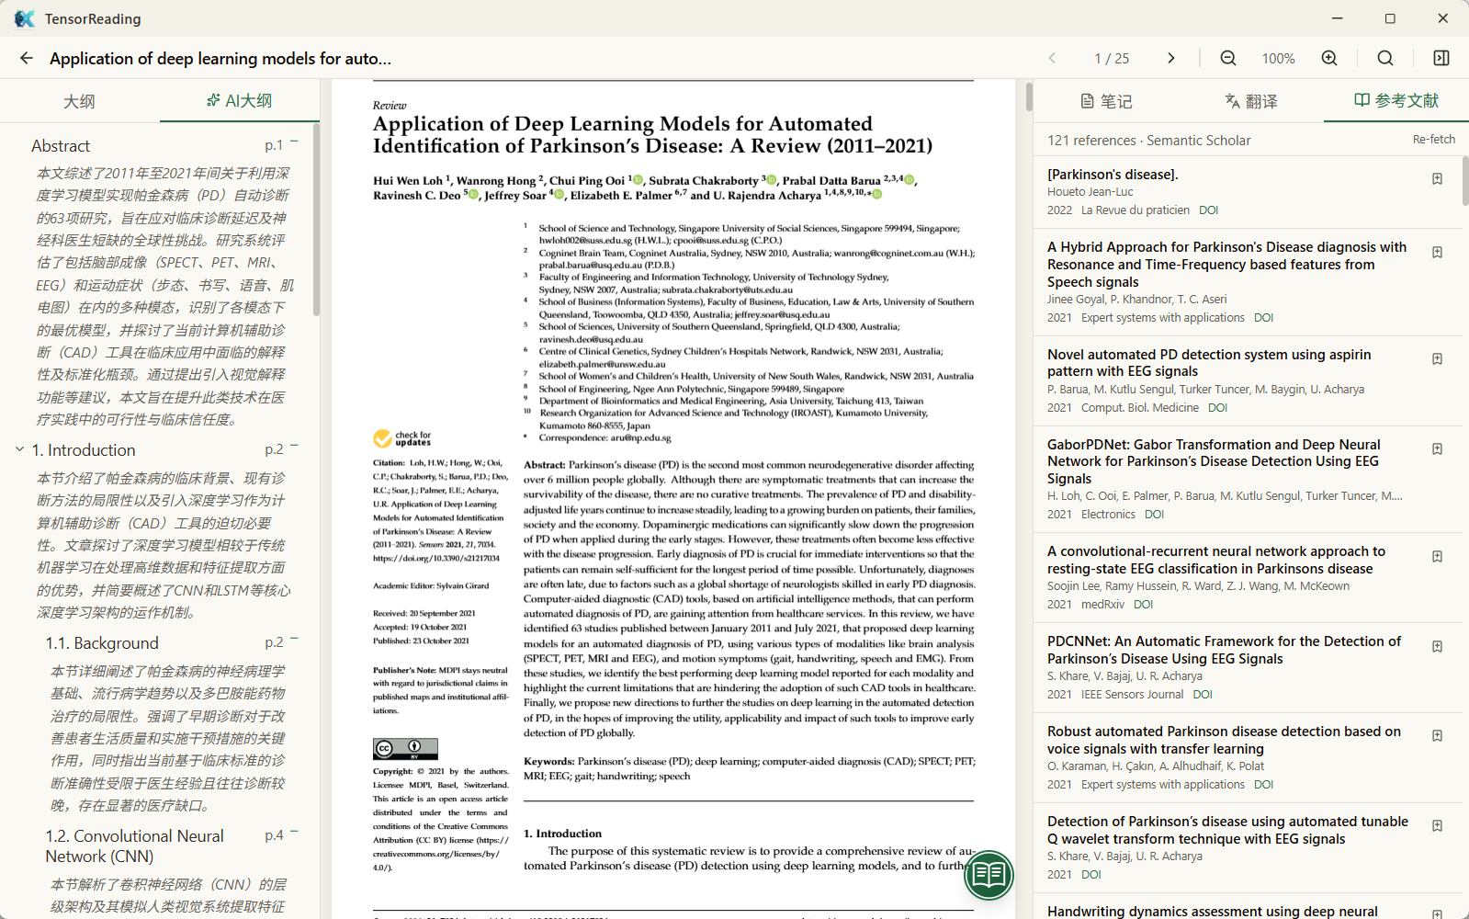1469x919 pixels.
Task: Open the DOI link for the convolutional-recurrent reference
Action: [x=1143, y=605]
